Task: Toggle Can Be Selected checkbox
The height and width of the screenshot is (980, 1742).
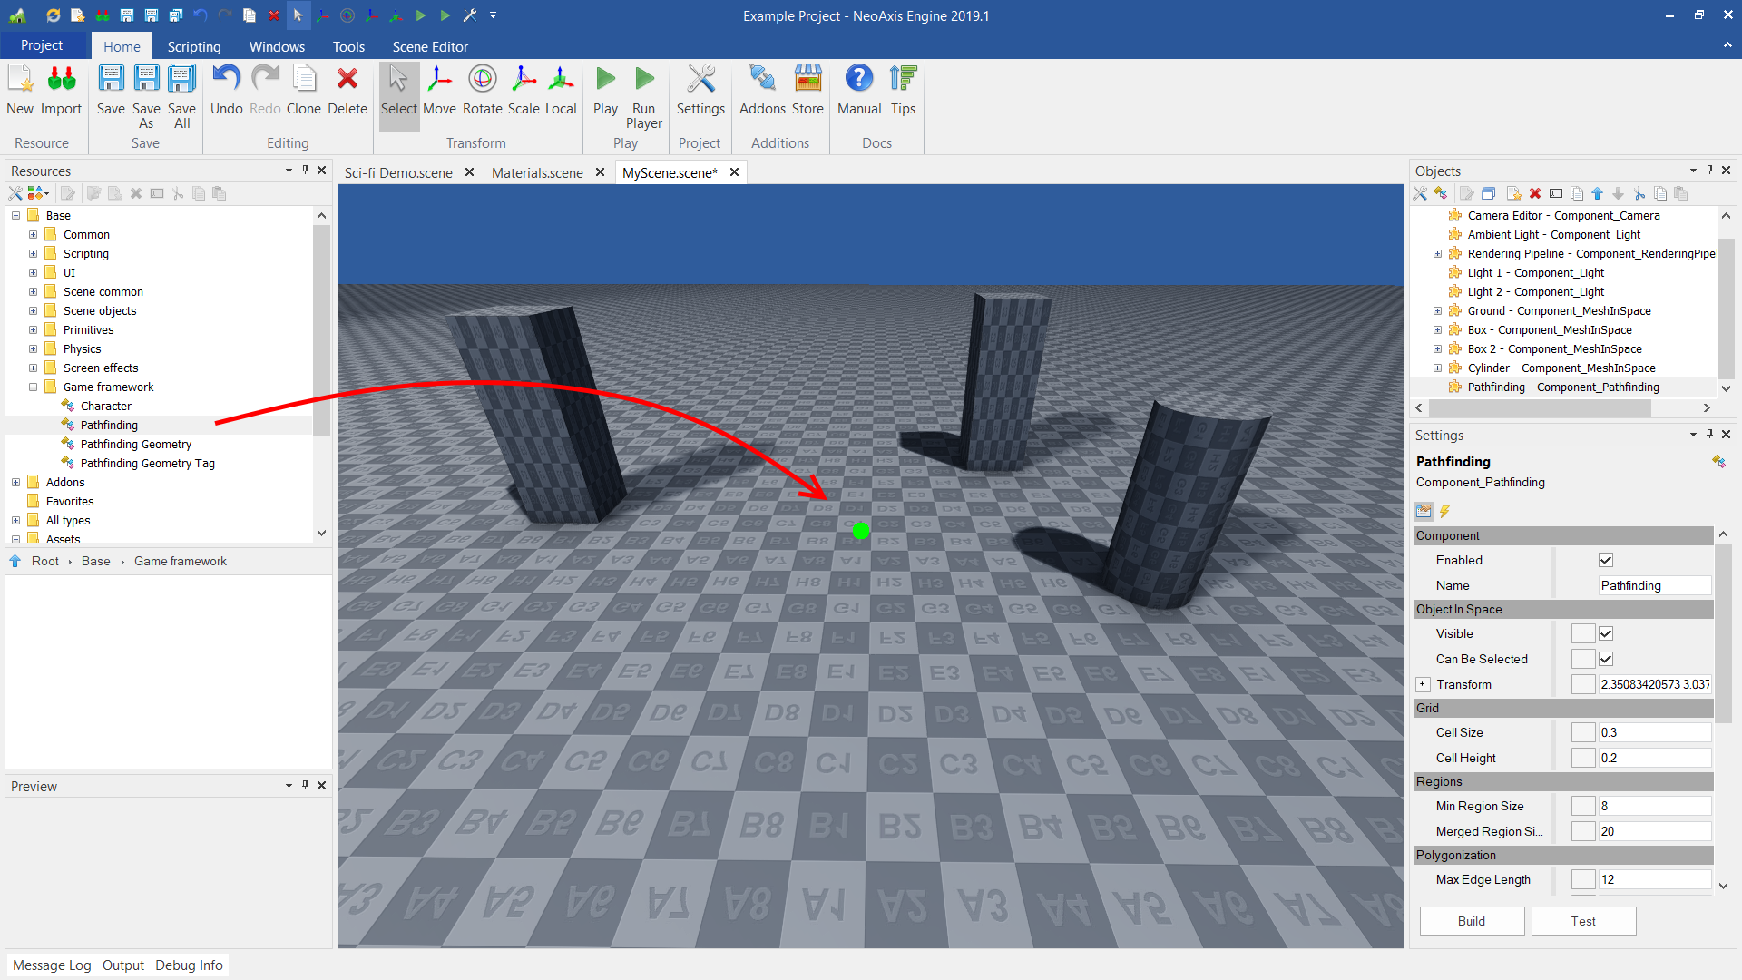Action: [x=1606, y=660]
